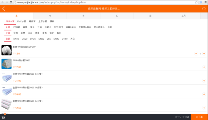Select 其它 in size row
This screenshot has height=120, width=208.
click(x=72, y=39)
